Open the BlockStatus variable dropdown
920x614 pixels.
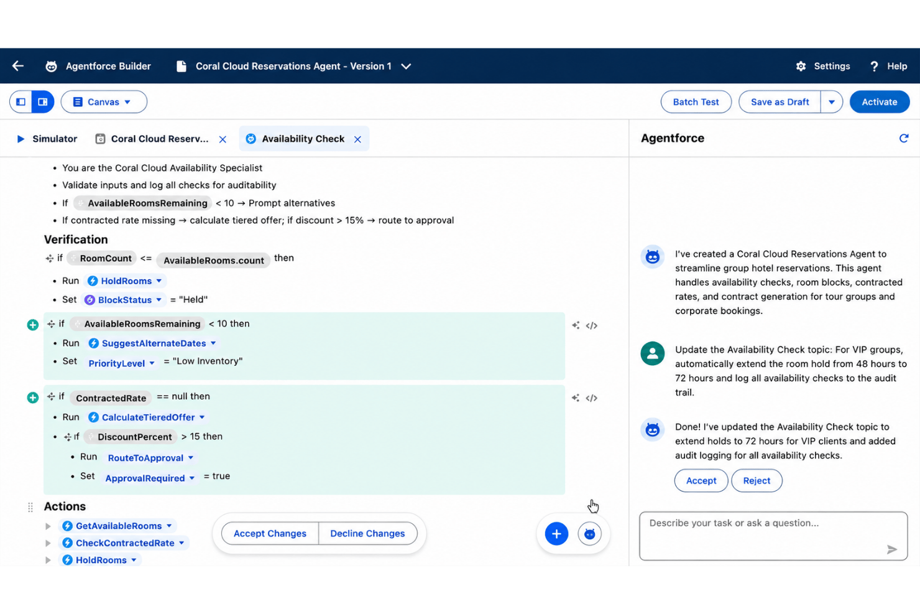coord(124,300)
